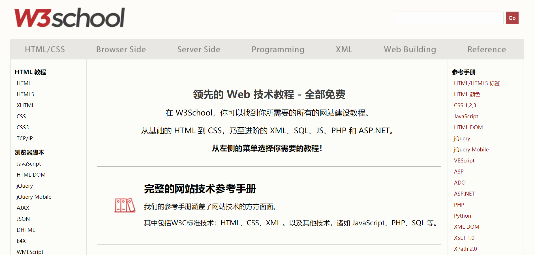Open the XML navigation menu
This screenshot has width=535, height=255.
click(344, 49)
